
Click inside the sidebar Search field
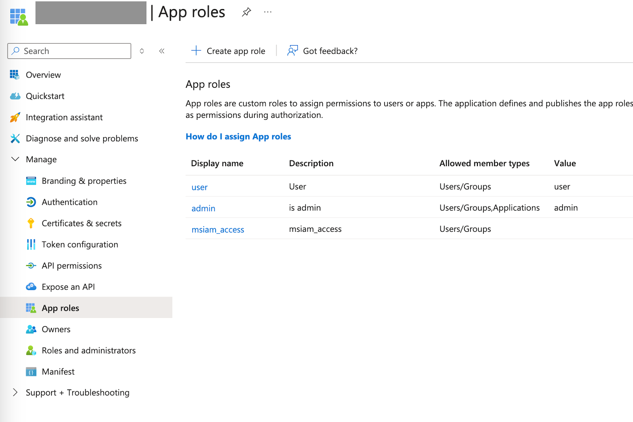coord(69,51)
